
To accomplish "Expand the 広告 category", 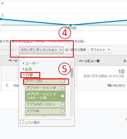I will tap(27, 69).
